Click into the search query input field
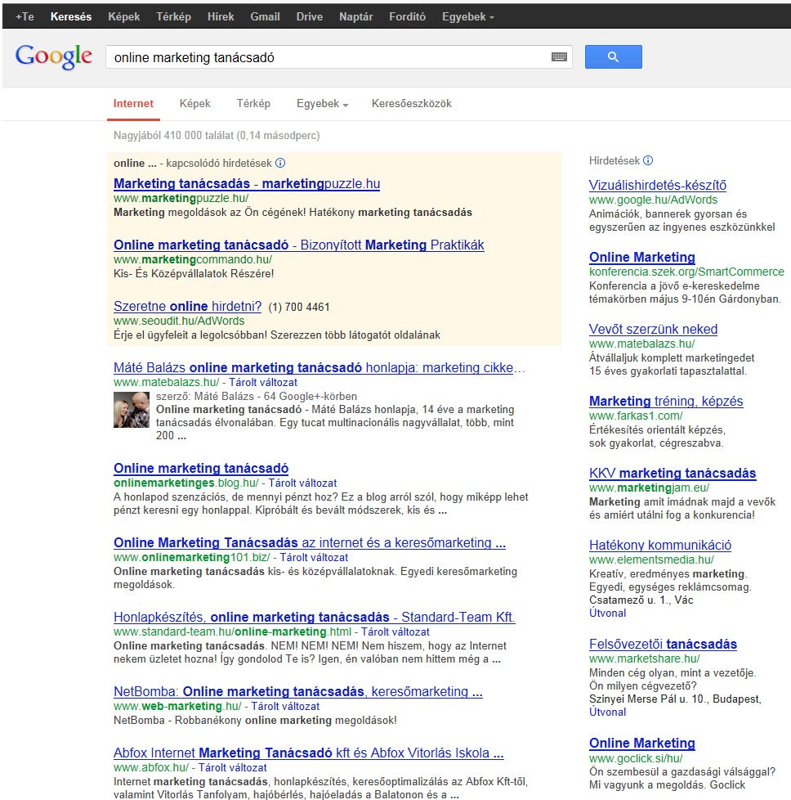This screenshot has width=791, height=800. [x=327, y=57]
